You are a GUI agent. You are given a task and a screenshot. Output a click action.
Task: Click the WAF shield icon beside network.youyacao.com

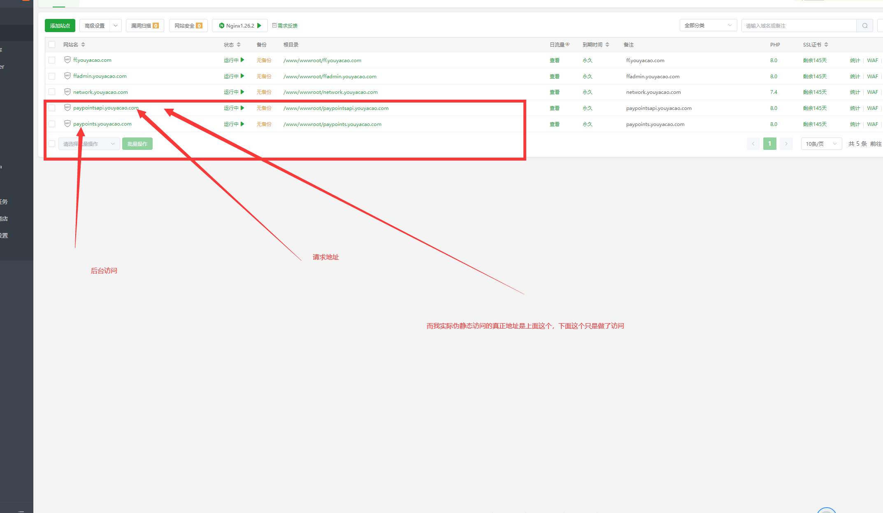click(67, 92)
